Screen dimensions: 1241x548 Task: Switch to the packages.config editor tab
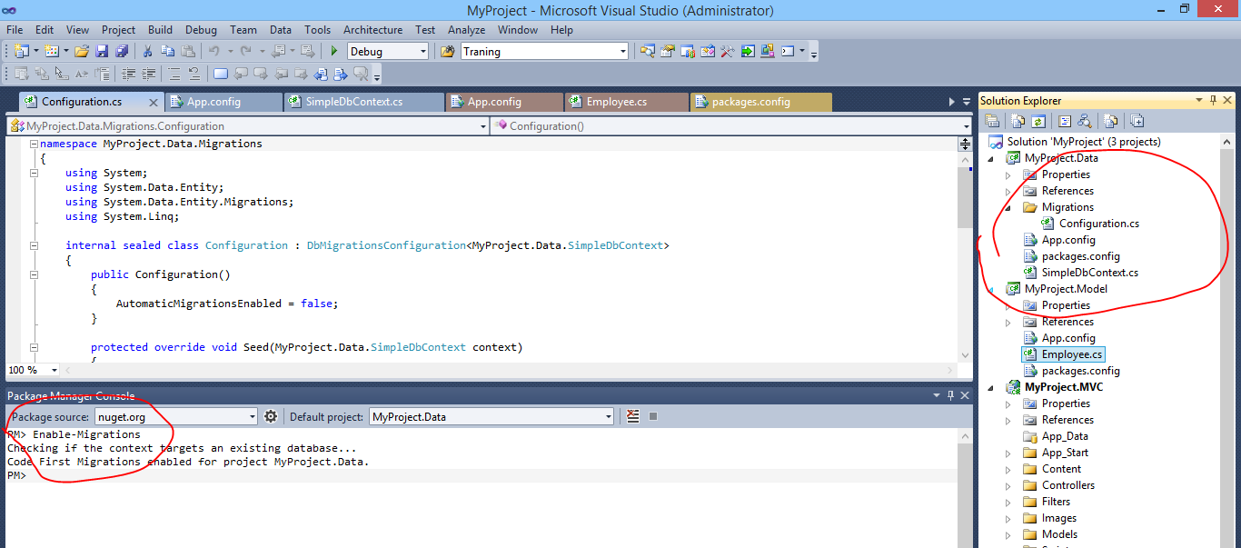click(x=761, y=102)
